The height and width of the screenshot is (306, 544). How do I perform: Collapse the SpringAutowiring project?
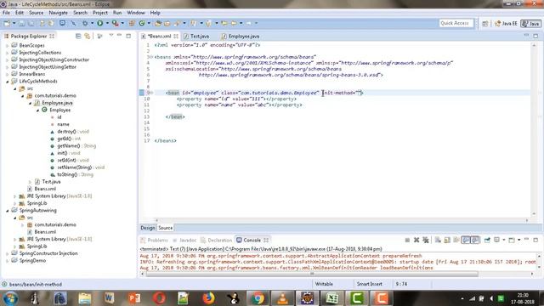tap(8, 211)
